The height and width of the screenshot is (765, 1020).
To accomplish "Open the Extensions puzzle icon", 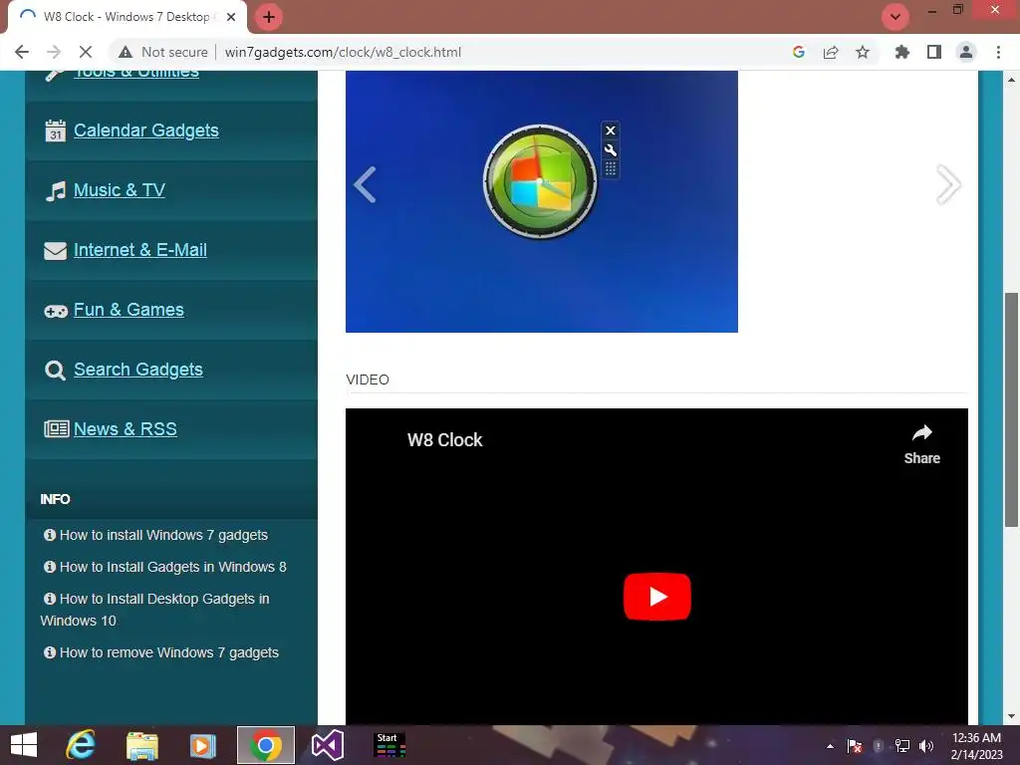I will (902, 52).
